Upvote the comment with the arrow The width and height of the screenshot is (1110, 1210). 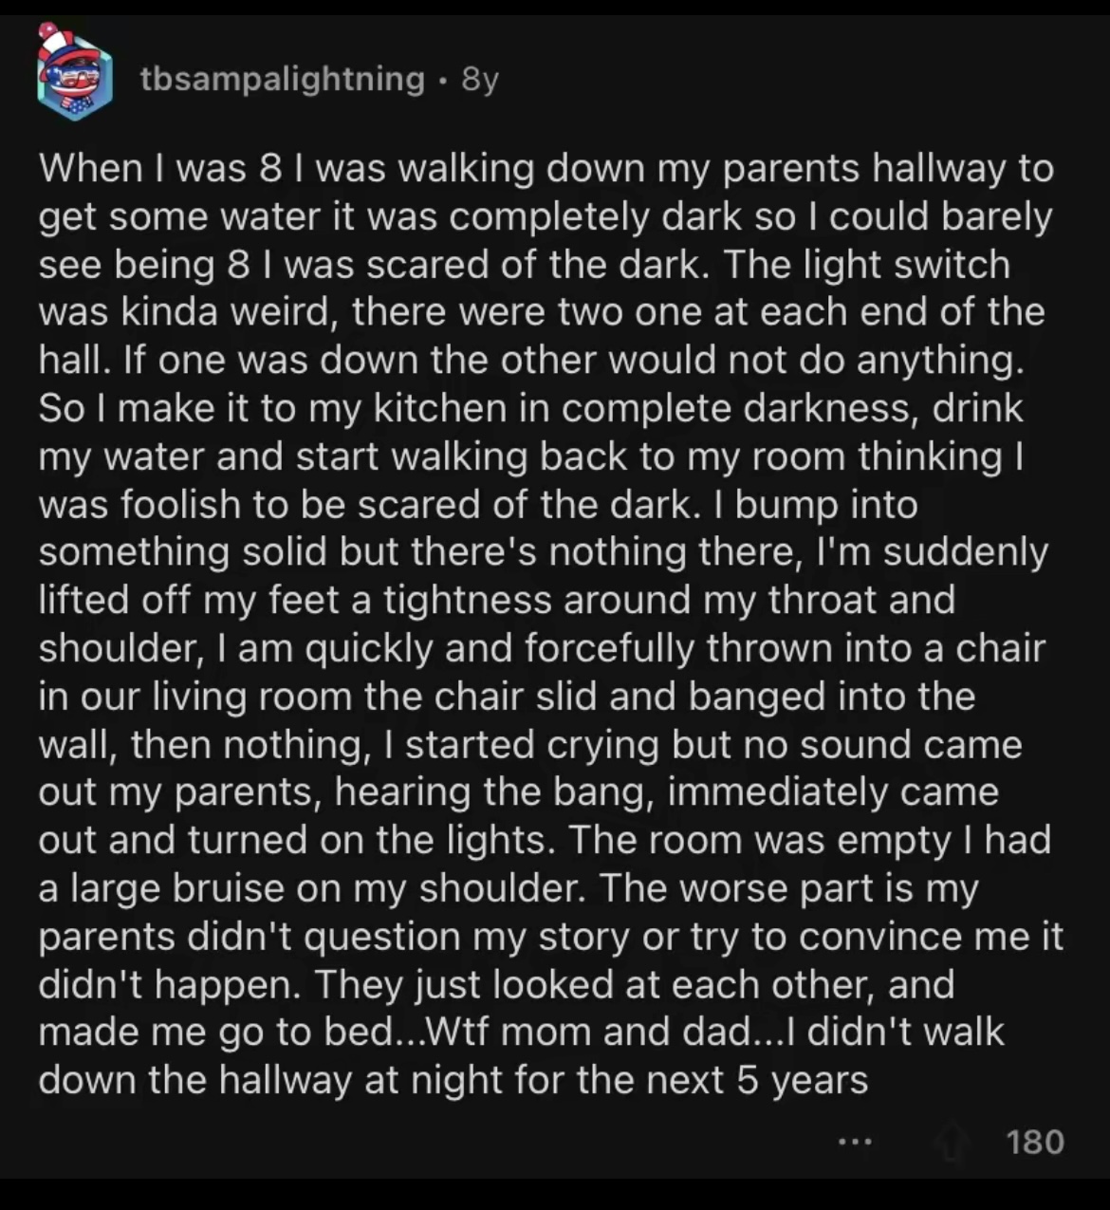[x=949, y=1142]
